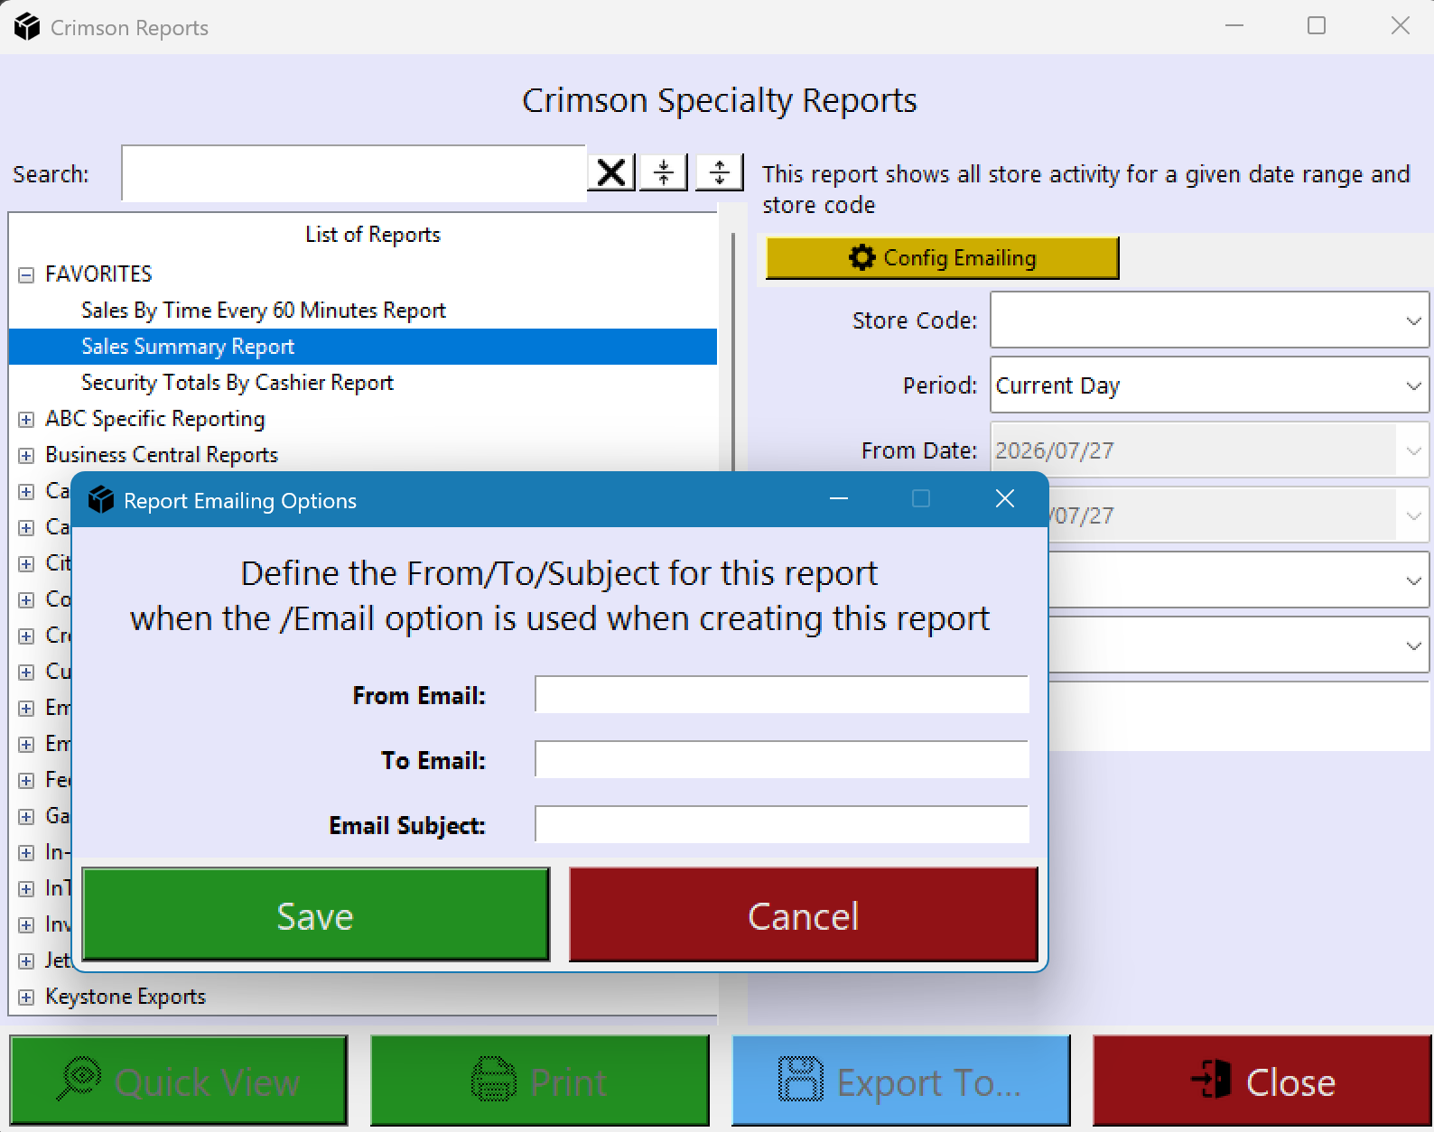Expand the tree node starting with 'Inv'

(26, 924)
